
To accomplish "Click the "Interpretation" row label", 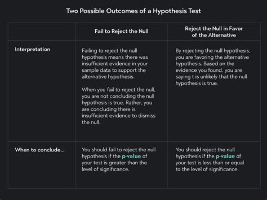I will tap(32, 49).
